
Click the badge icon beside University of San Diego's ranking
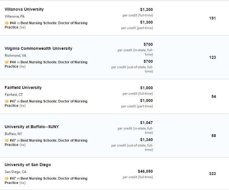coord(7,178)
